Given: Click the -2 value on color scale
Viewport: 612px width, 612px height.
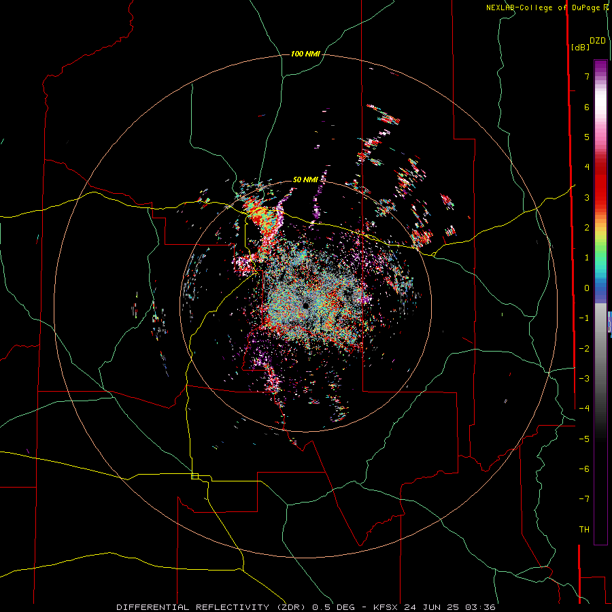Looking at the screenshot, I should 584,349.
